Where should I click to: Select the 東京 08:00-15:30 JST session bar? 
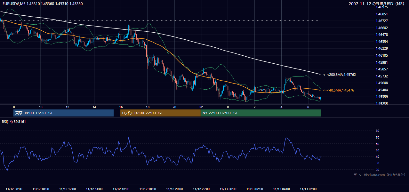(63, 113)
